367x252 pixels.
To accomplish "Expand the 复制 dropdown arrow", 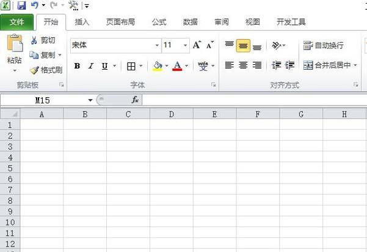I will pyautogui.click(x=60, y=55).
